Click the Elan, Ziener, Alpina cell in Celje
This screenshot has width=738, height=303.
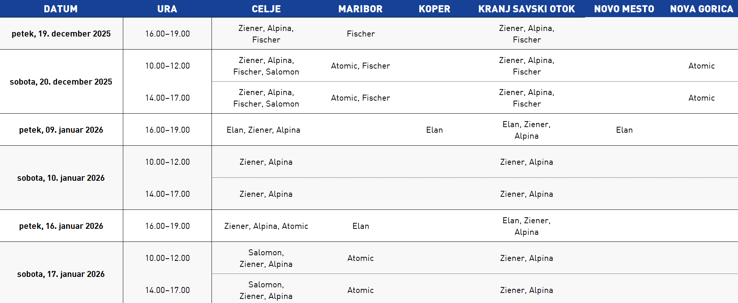click(x=263, y=130)
